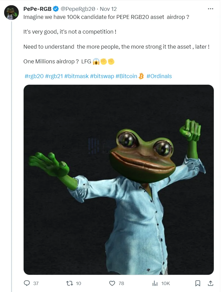Open the PePe-RGB display name link

tap(38, 9)
